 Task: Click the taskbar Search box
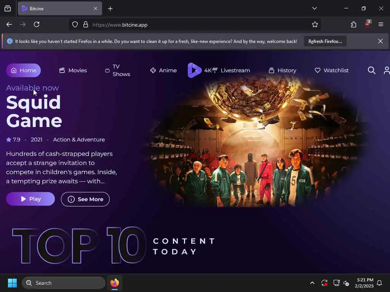tap(64, 283)
